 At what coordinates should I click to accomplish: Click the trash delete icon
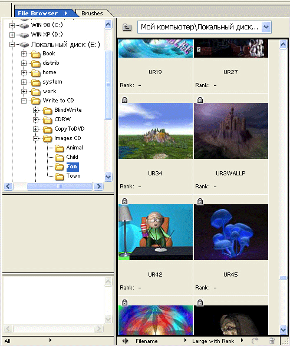tap(272, 341)
